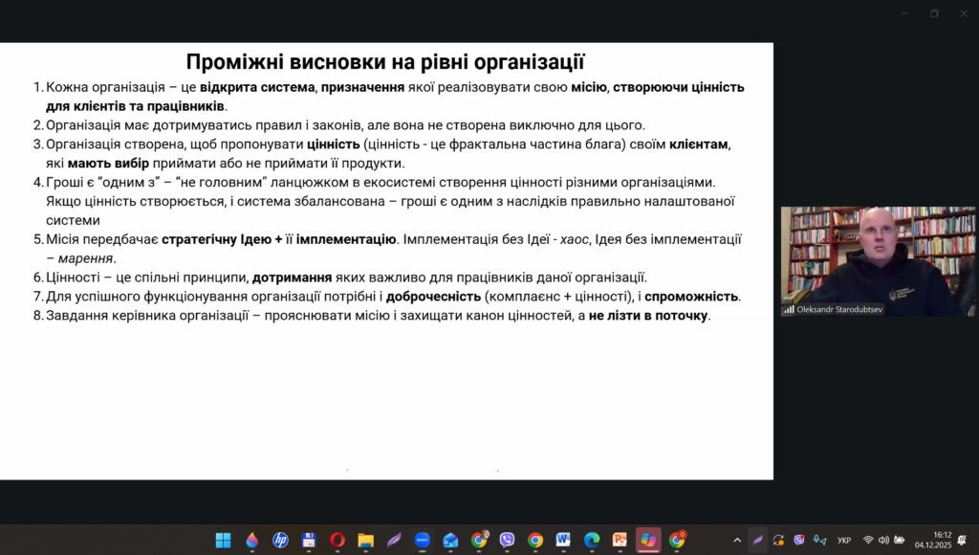Image resolution: width=979 pixels, height=555 pixels.
Task: Open the volume control in system tray
Action: coord(883,540)
